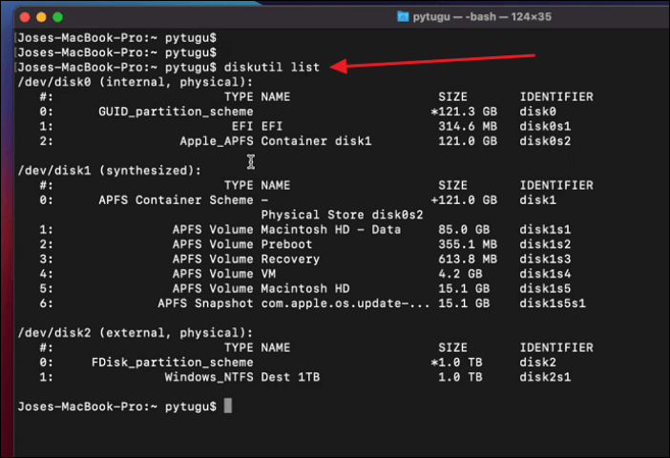
Task: Click the "Preboot" volume name
Action: click(284, 244)
